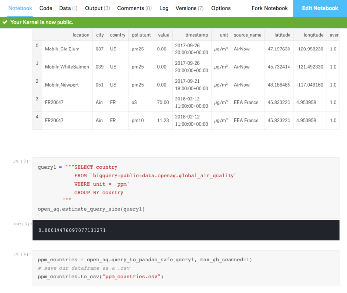Viewport: 347px width, 293px height.
Task: Click the ppm_countries.to_csv code line
Action: pos(100,276)
